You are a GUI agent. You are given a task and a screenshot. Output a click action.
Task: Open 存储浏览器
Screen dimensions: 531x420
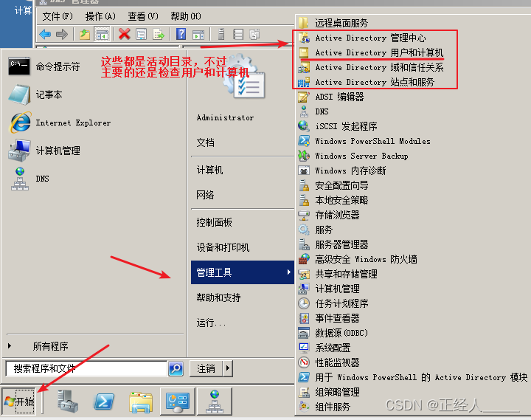(329, 215)
